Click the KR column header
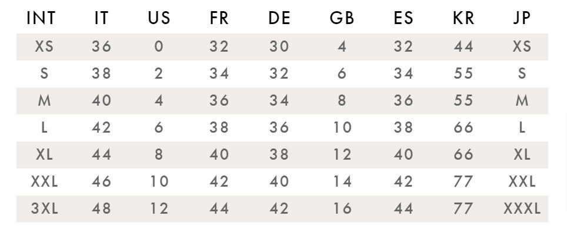This screenshot has width=567, height=236. pyautogui.click(x=463, y=18)
